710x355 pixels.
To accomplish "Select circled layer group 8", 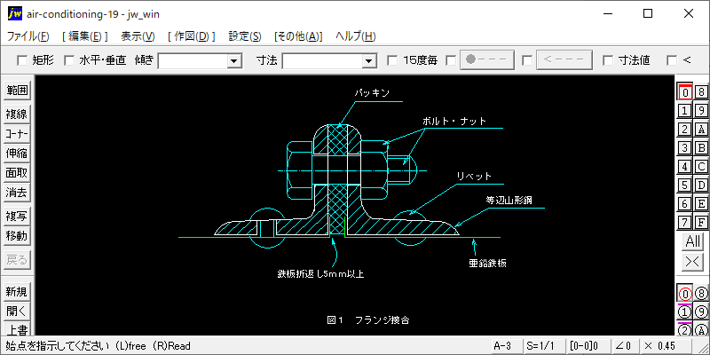I will 701,294.
